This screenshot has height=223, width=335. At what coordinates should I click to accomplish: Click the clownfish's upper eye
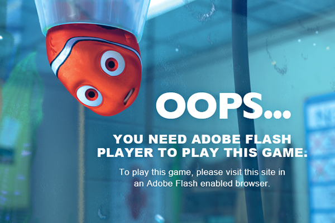[112, 63]
